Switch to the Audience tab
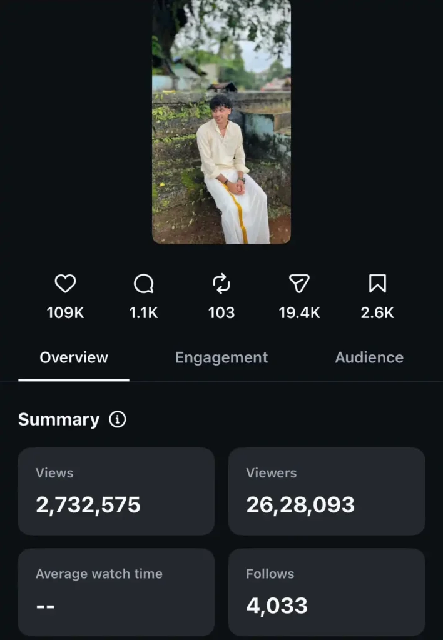Viewport: 443px width, 640px height. tap(369, 357)
